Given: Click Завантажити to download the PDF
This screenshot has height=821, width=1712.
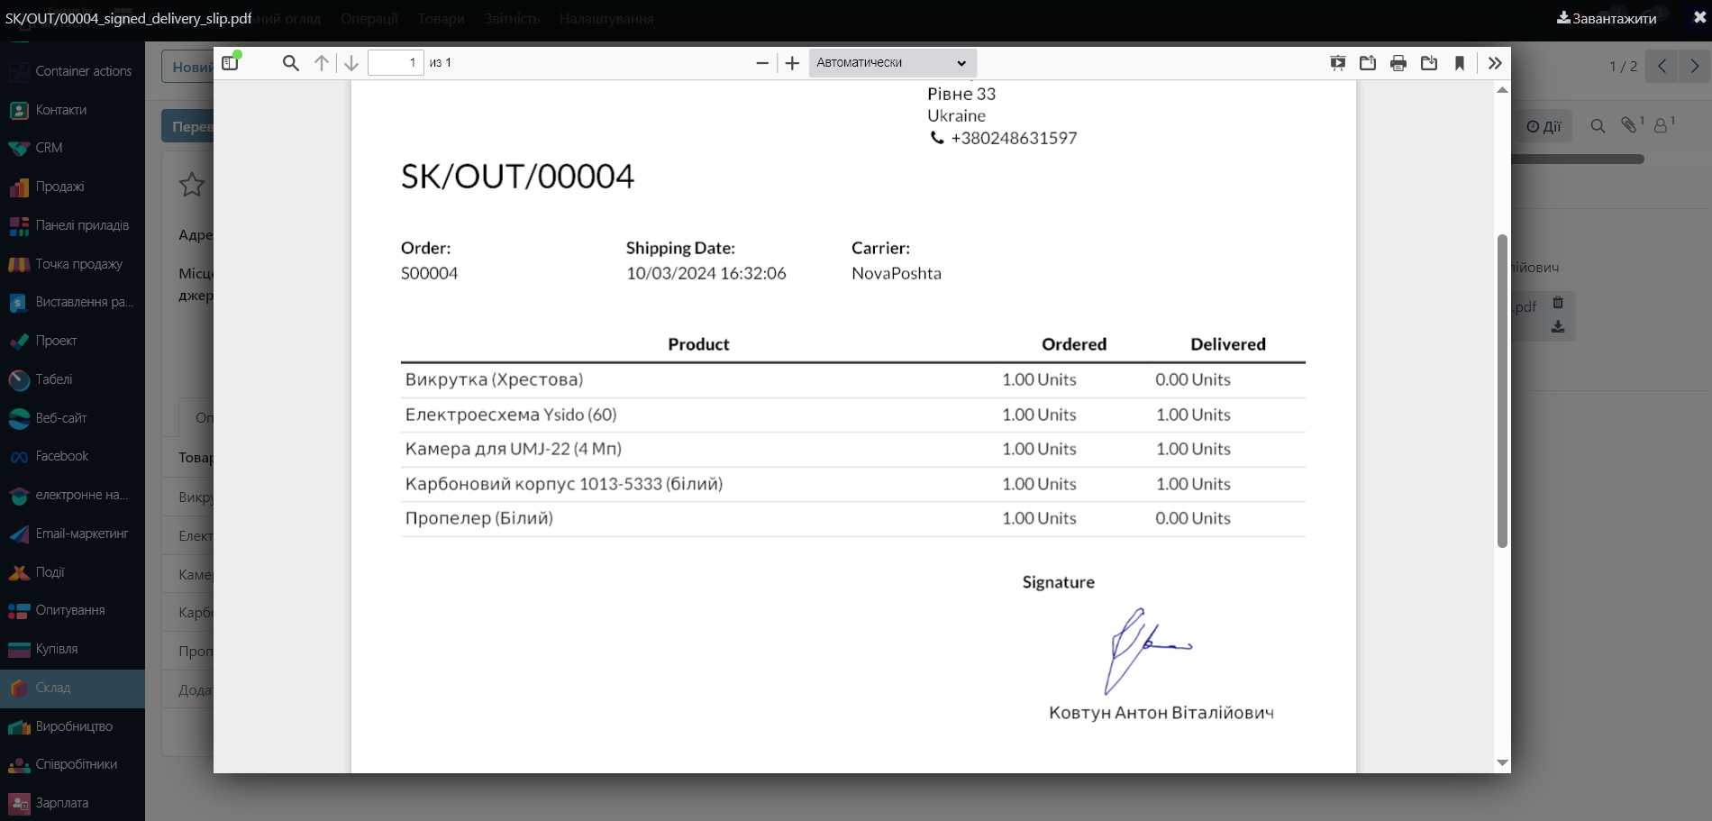Looking at the screenshot, I should 1607,18.
